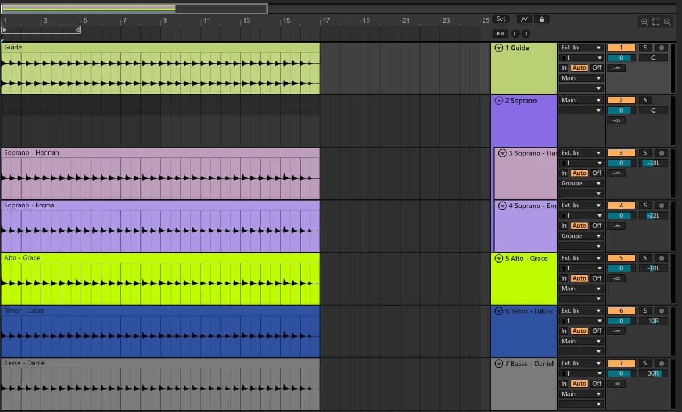Jump to the next locator with right arrow
The width and height of the screenshot is (682, 412).
coord(525,34)
